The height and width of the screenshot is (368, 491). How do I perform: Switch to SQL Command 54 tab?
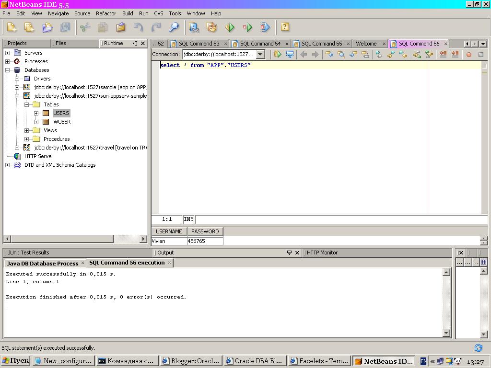pos(260,44)
